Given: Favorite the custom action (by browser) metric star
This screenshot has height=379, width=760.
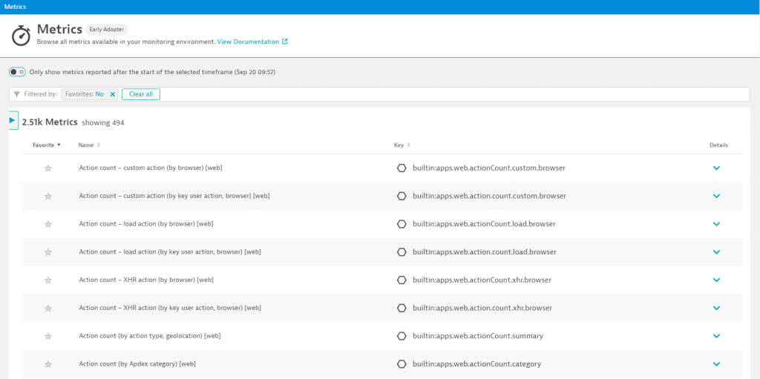Looking at the screenshot, I should [x=48, y=168].
